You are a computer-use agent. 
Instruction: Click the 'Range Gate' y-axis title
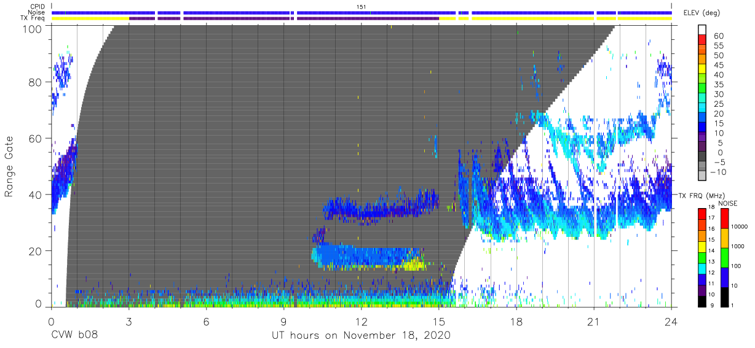tap(9, 166)
